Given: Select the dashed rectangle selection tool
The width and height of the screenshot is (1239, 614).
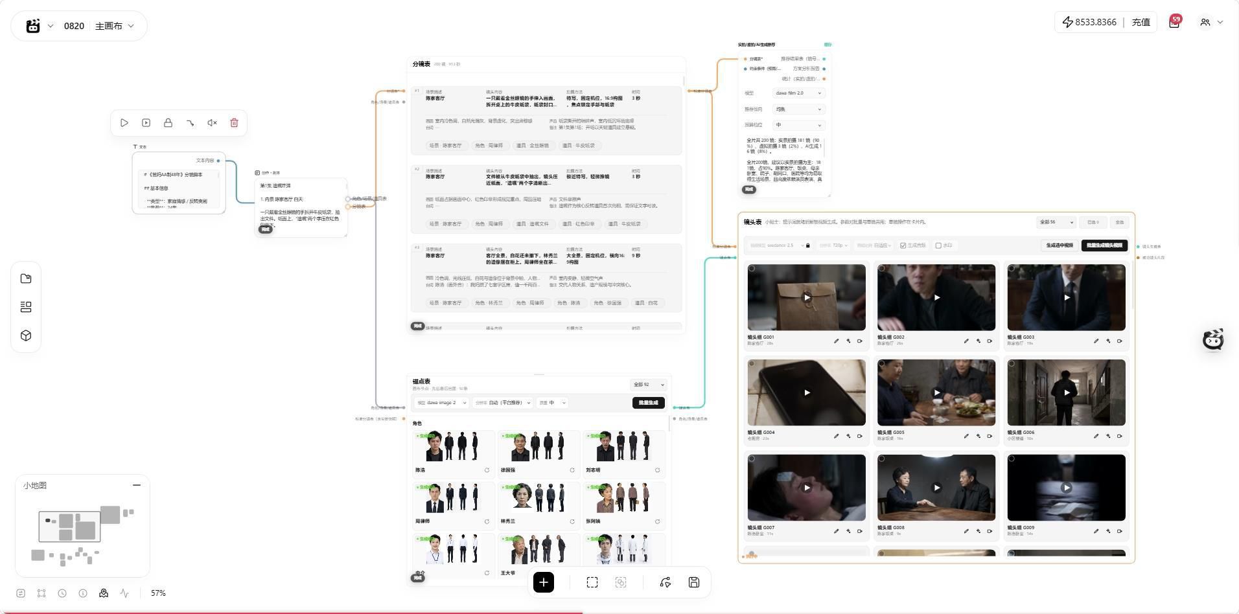Looking at the screenshot, I should tap(592, 582).
